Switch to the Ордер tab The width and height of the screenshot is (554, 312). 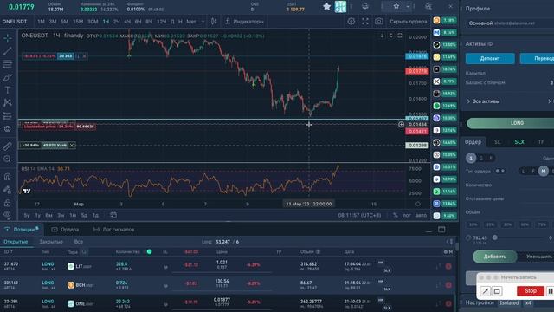click(473, 142)
